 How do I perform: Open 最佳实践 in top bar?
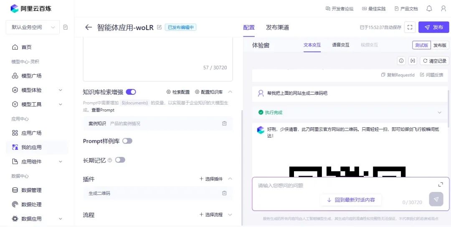tap(374, 9)
